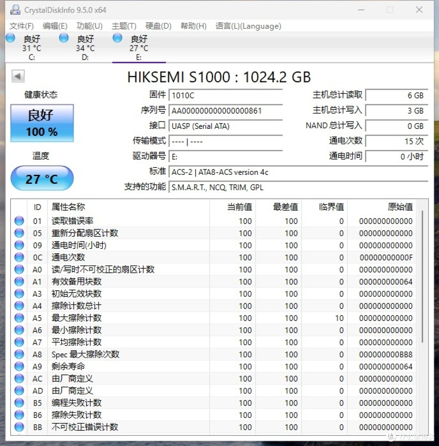The width and height of the screenshot is (439, 446).
Task: Click the status orb for row A9 剩余寿命
Action: [x=19, y=366]
